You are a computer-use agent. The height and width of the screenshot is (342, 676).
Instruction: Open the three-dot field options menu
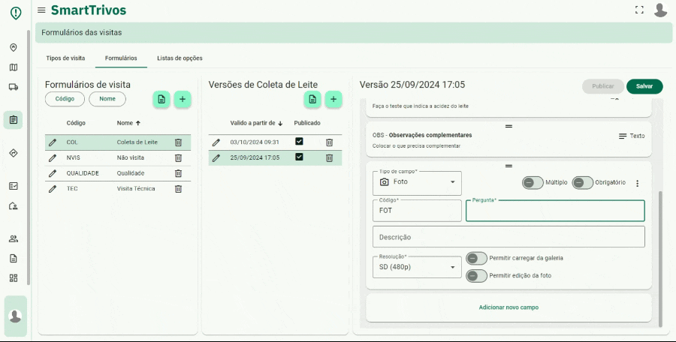point(637,183)
